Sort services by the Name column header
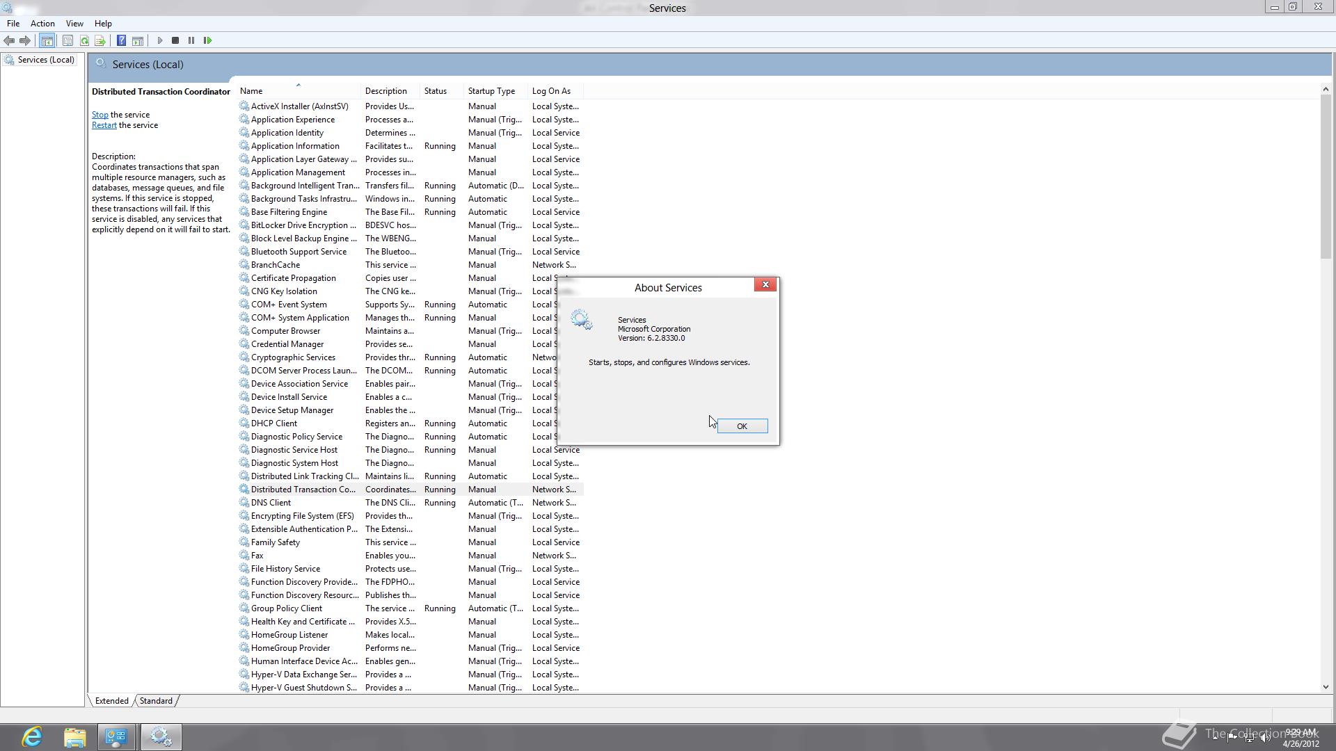This screenshot has height=751, width=1336. [x=299, y=91]
